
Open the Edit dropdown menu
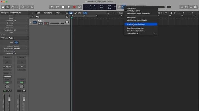(39, 13)
